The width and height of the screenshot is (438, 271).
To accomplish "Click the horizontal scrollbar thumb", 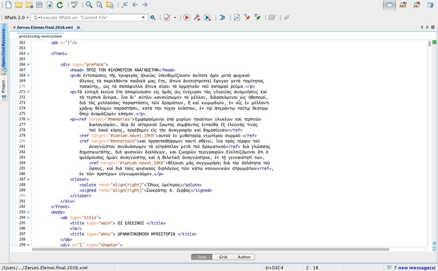I will coord(211,249).
